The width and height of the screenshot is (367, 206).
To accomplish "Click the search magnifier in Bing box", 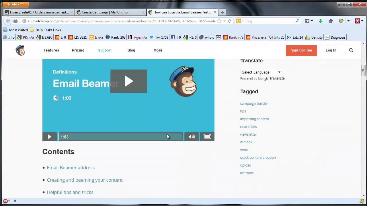I will (298, 21).
